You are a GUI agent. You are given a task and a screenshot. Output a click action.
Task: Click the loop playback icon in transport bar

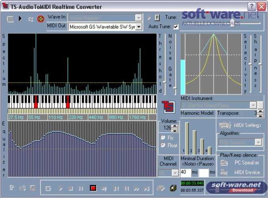point(48,188)
